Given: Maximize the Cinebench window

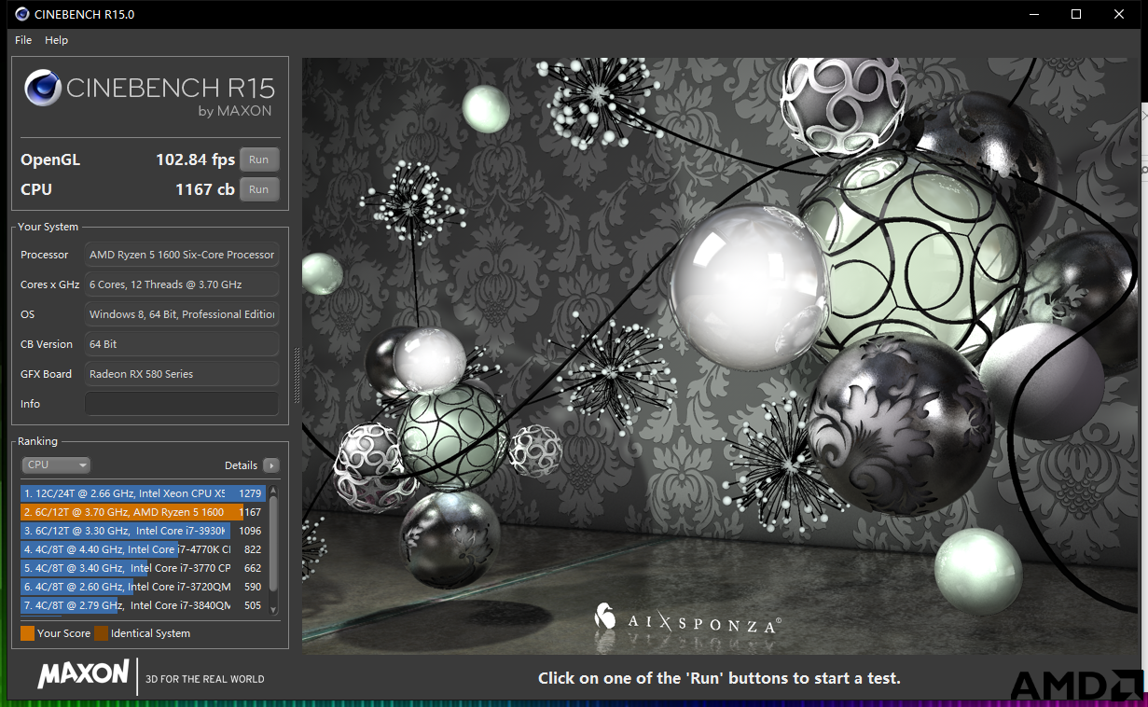Looking at the screenshot, I should pos(1076,14).
